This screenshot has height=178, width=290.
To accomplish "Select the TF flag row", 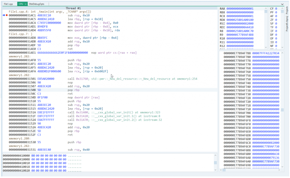I will pos(275,27).
